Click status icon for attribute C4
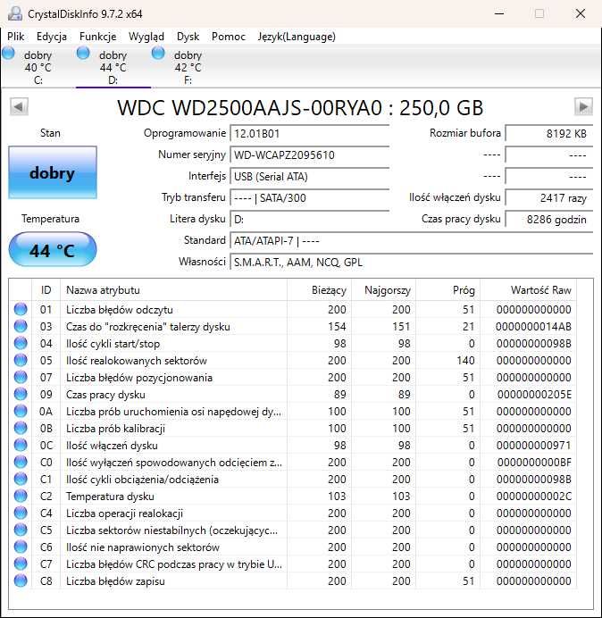The image size is (602, 618). pos(21,513)
